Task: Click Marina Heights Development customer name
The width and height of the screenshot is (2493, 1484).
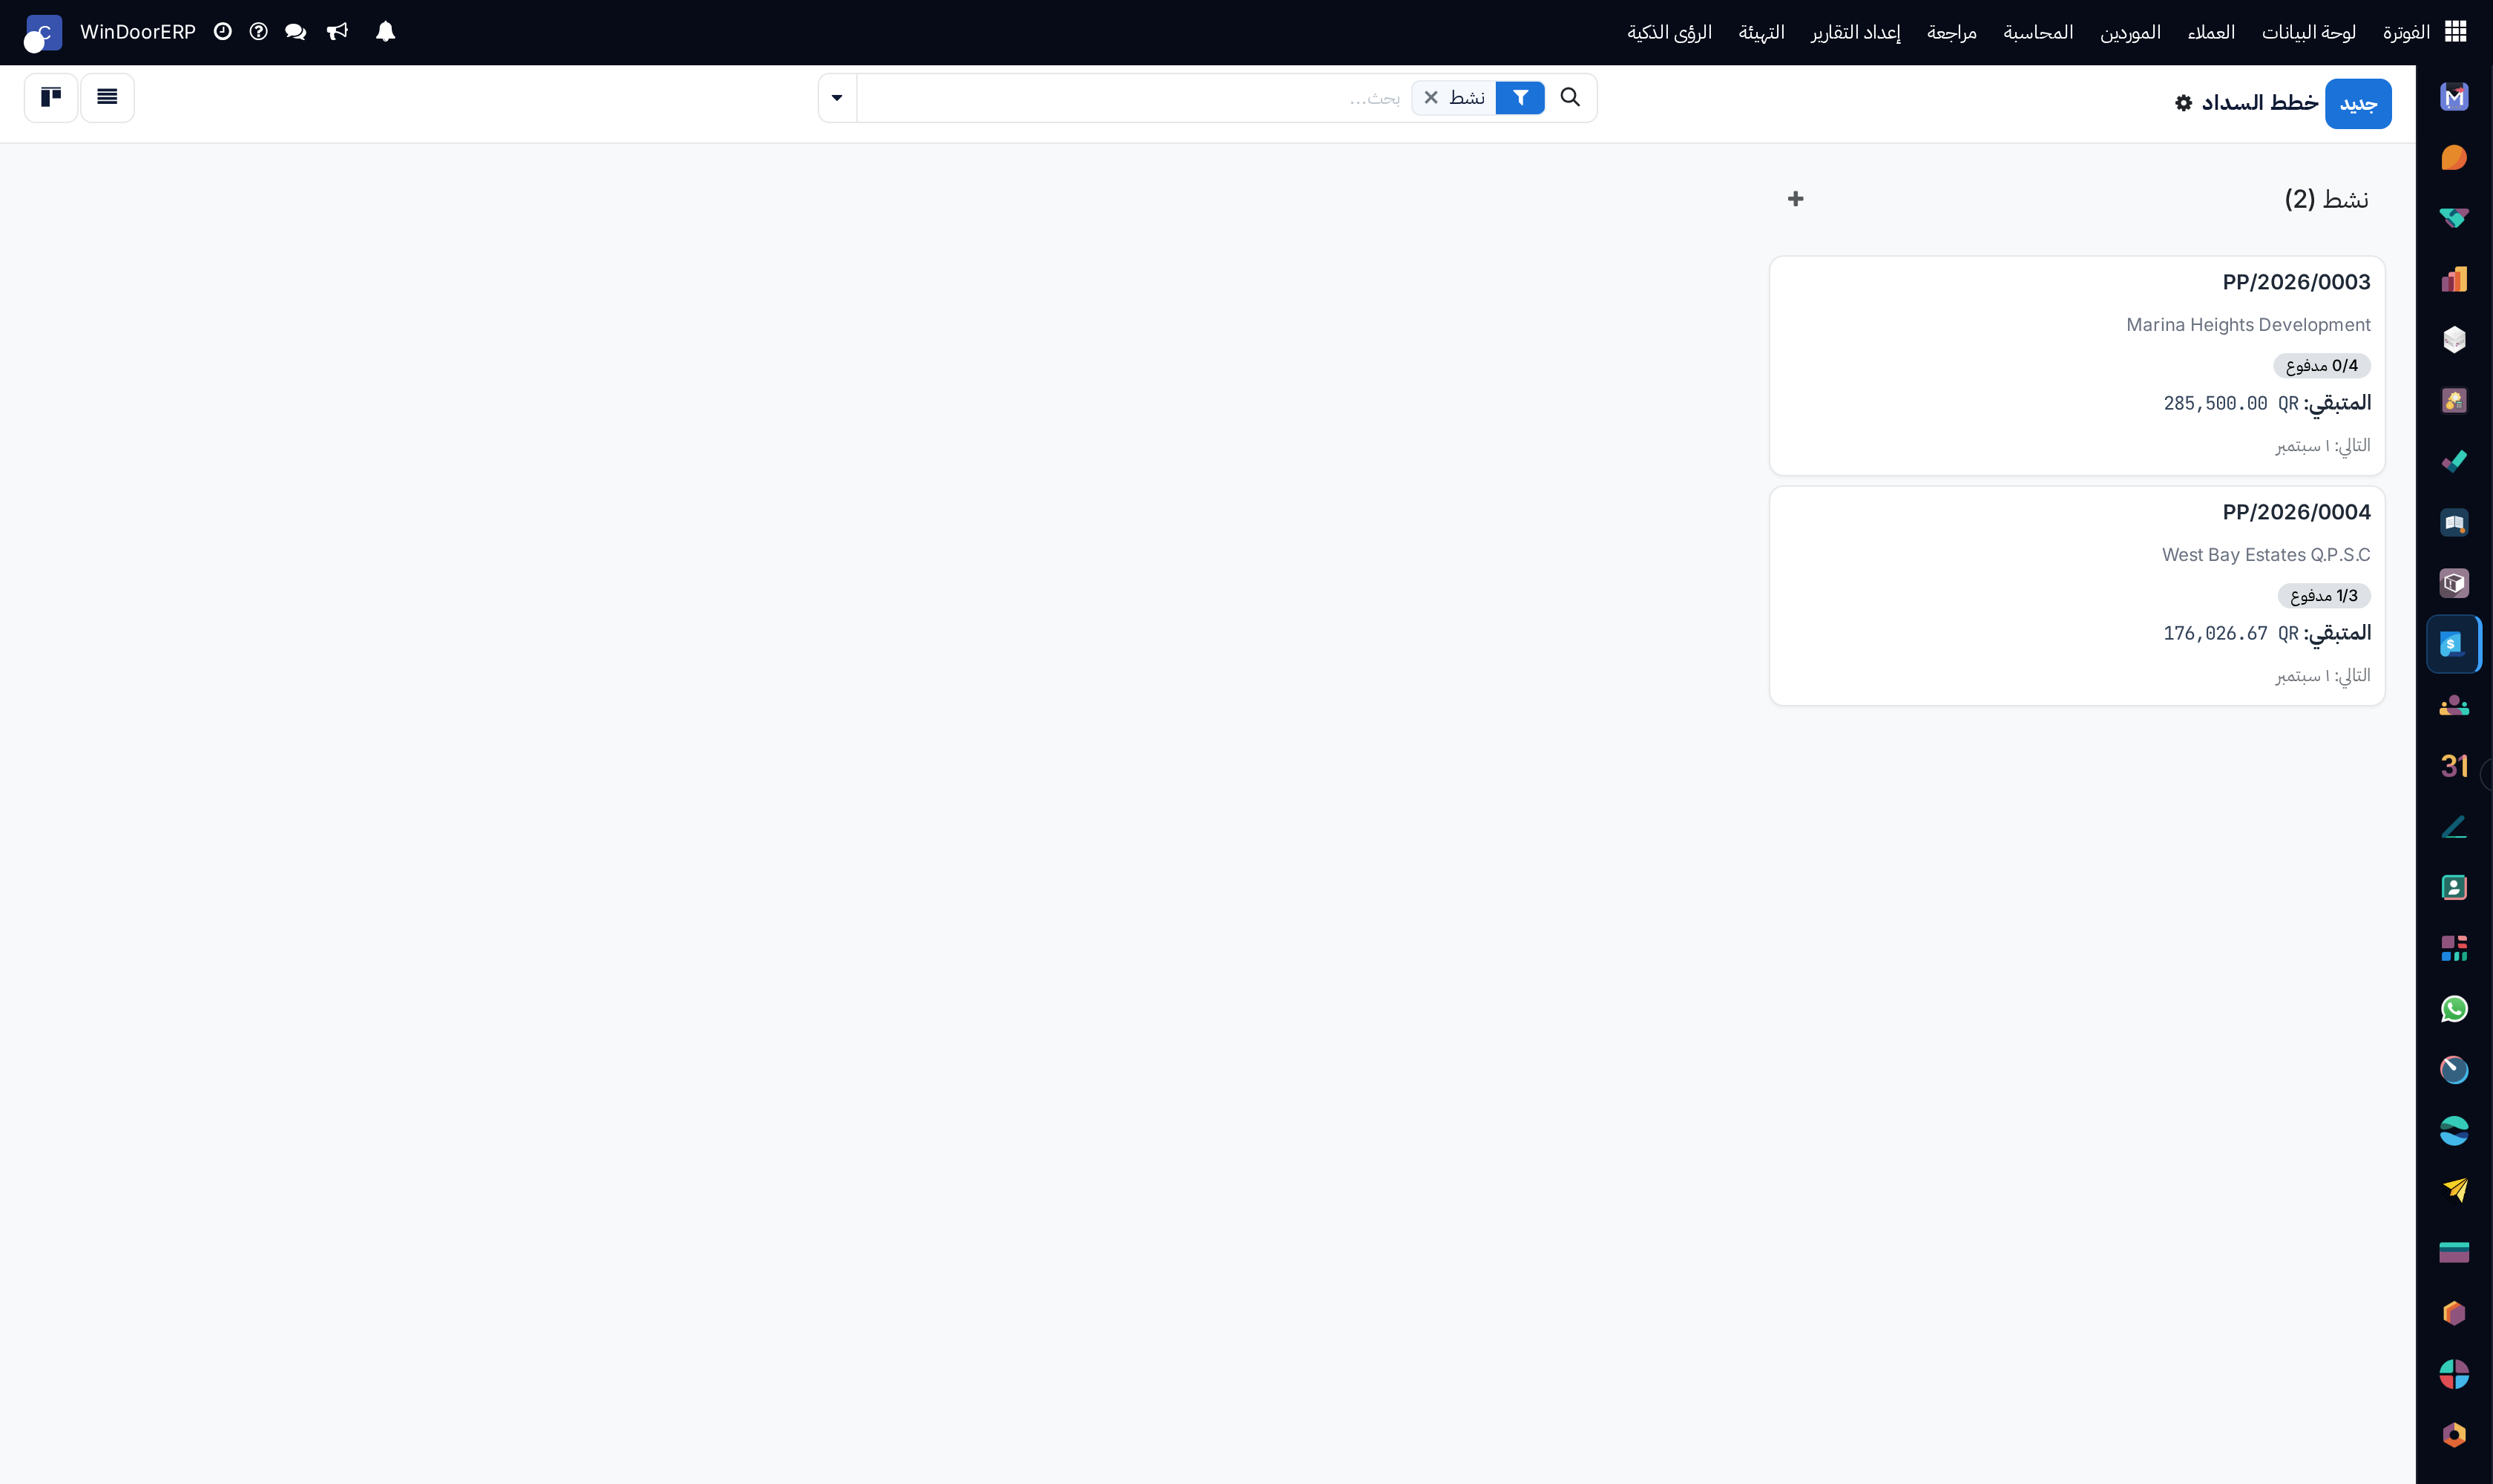Action: point(2248,324)
